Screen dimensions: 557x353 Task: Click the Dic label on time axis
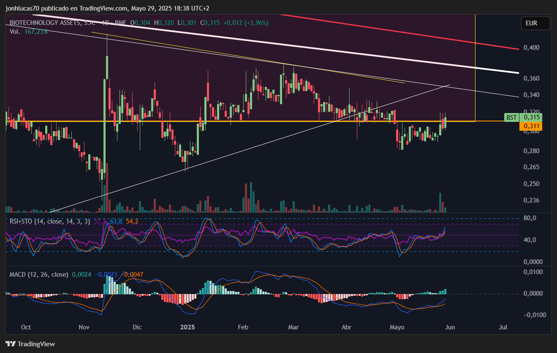coord(137,327)
